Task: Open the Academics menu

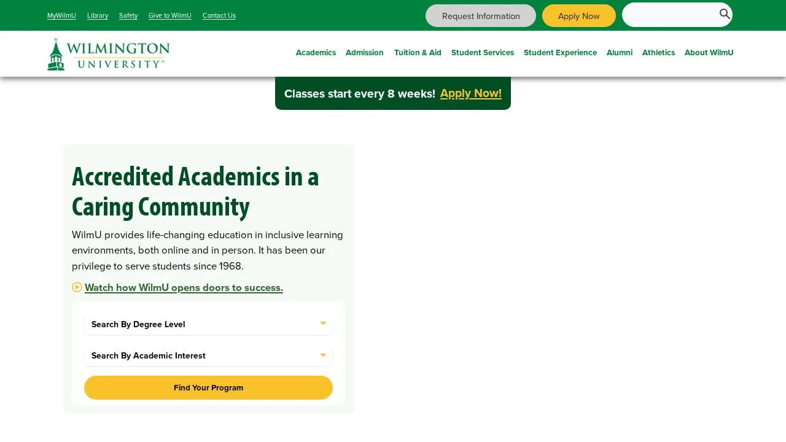Action: 316,53
